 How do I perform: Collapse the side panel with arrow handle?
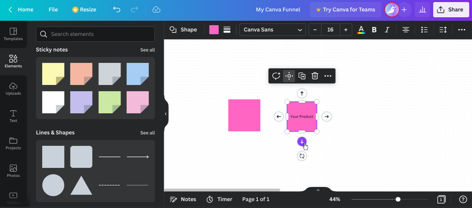pos(166,114)
